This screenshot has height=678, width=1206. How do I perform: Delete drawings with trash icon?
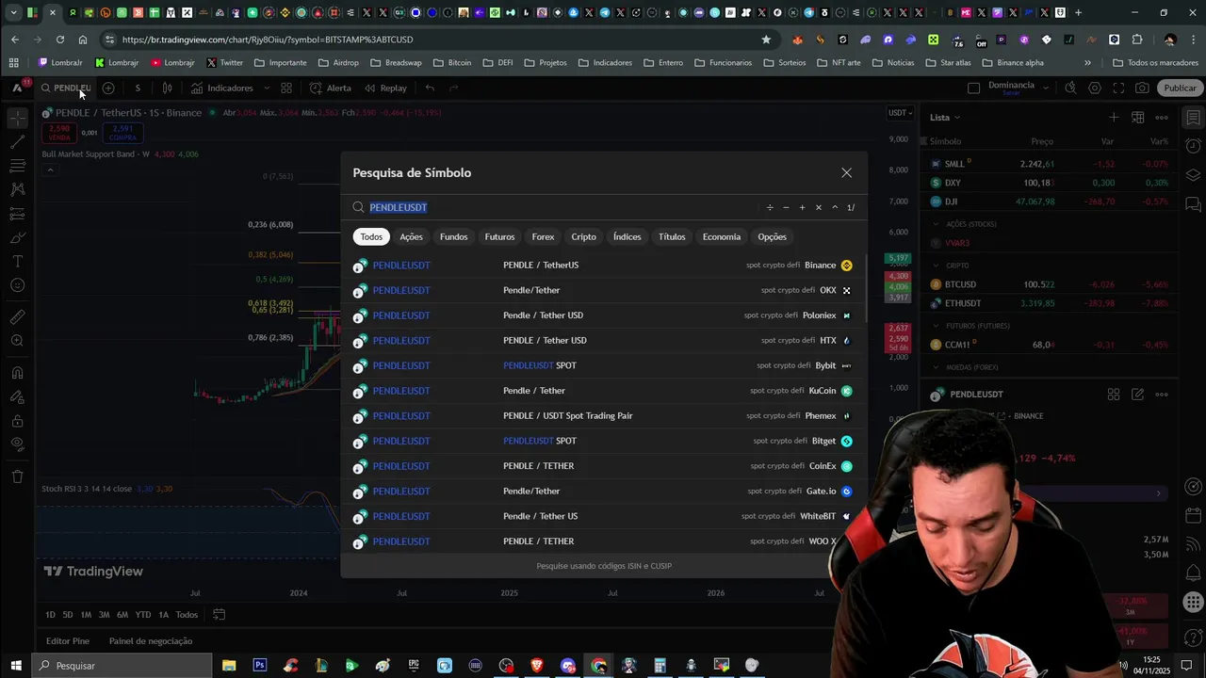[17, 476]
